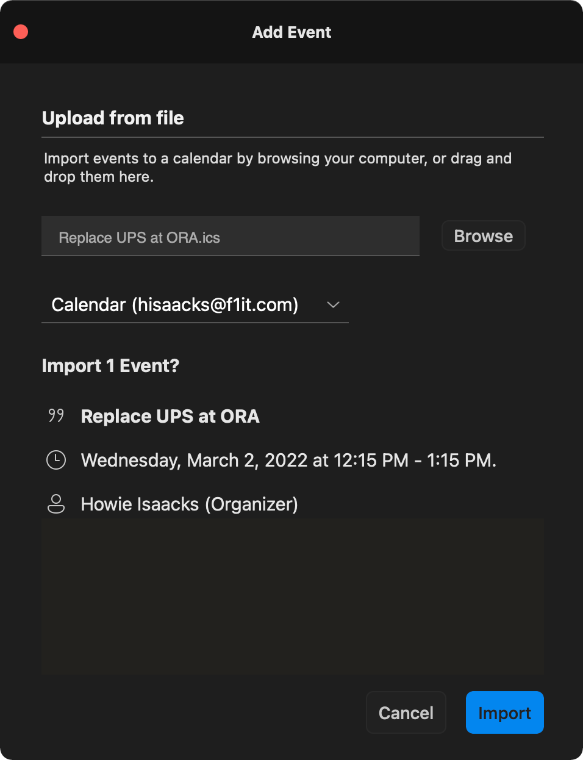Open file browser with the Browse button
Viewport: 583px width, 760px height.
pos(484,236)
